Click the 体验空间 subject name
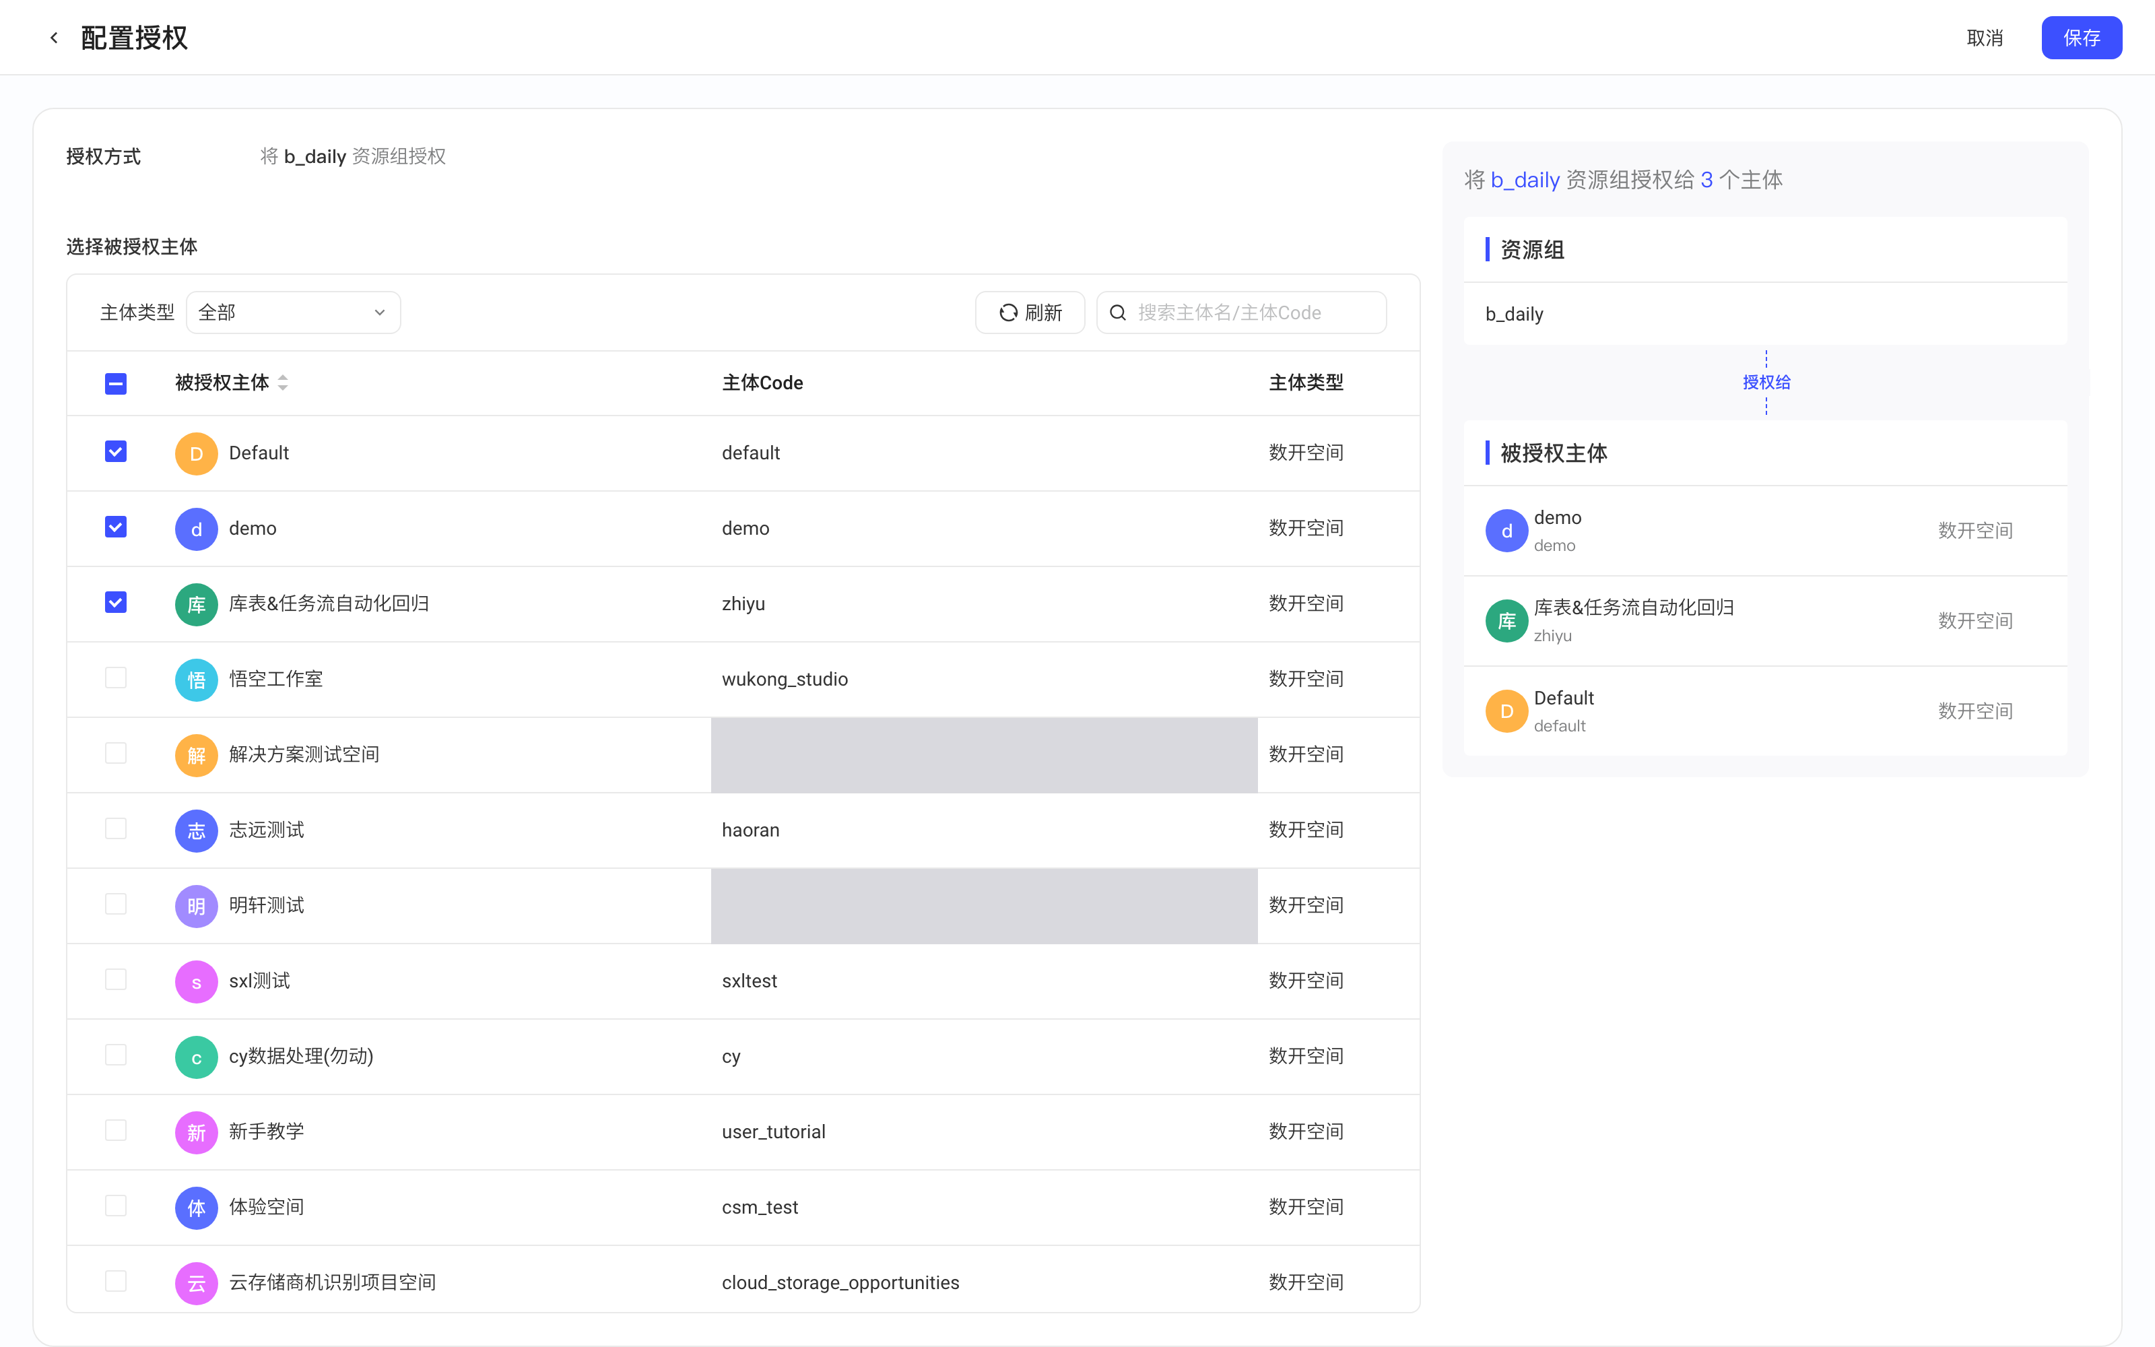 [x=266, y=1207]
